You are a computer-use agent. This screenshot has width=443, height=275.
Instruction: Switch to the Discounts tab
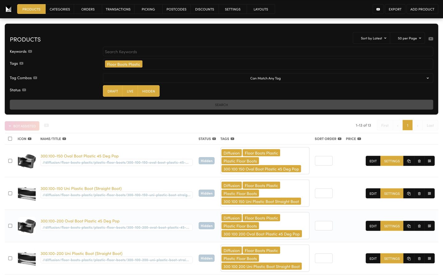click(x=204, y=9)
